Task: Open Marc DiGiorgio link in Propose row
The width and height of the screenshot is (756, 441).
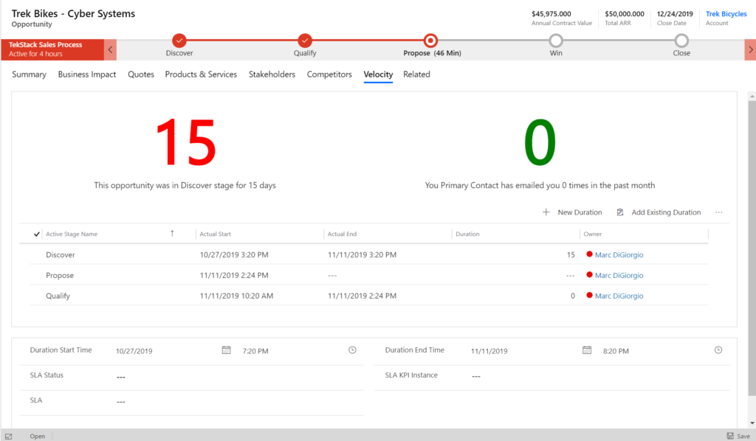Action: point(619,275)
